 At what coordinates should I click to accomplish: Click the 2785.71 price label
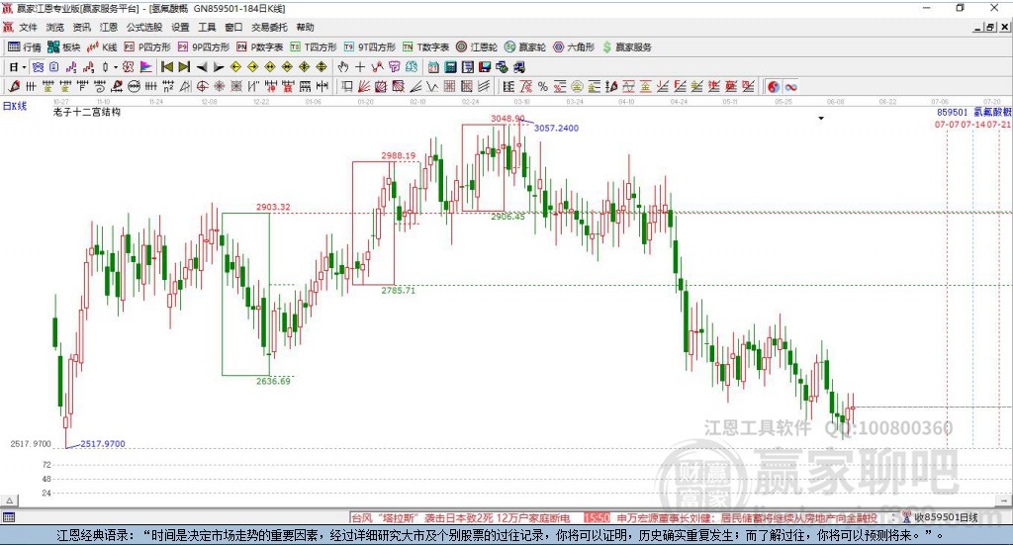pos(399,291)
